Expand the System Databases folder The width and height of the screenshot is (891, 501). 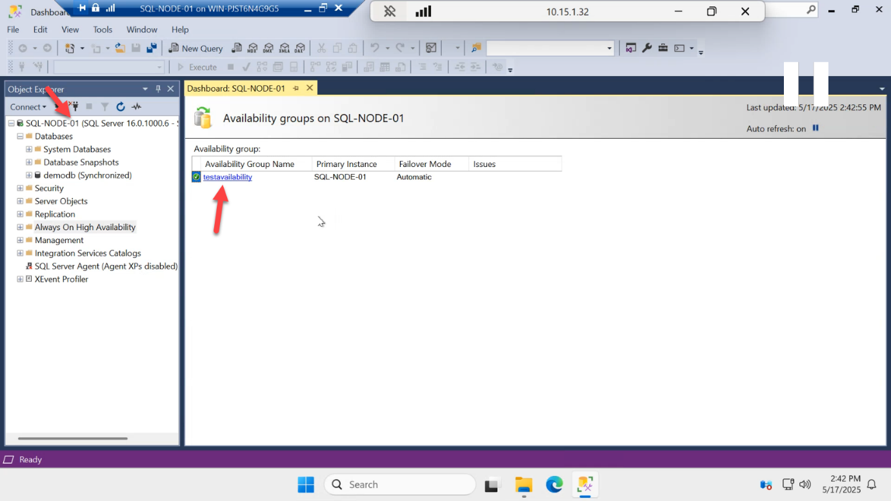click(x=29, y=149)
